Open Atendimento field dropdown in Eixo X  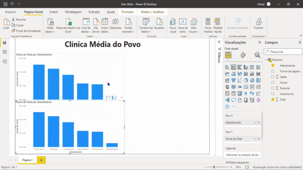click(255, 123)
